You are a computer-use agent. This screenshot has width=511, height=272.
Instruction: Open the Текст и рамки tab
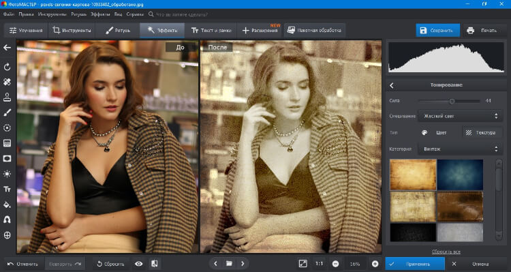[211, 30]
